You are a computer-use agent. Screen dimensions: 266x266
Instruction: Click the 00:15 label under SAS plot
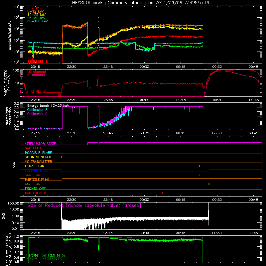[x=181, y=233]
